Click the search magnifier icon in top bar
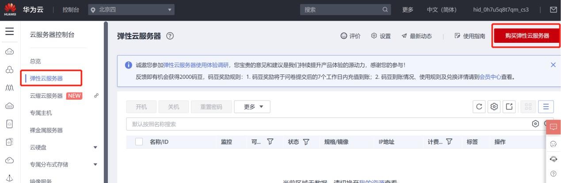Viewport: 561px width, 183px height. point(385,9)
